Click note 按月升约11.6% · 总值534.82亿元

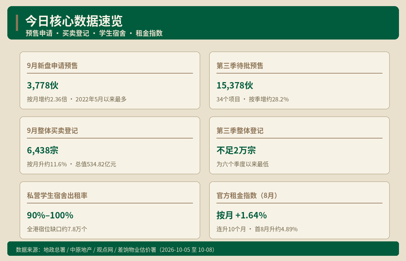(x=72, y=164)
